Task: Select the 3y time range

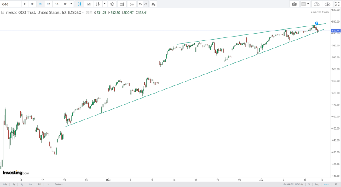Action: 14,184
